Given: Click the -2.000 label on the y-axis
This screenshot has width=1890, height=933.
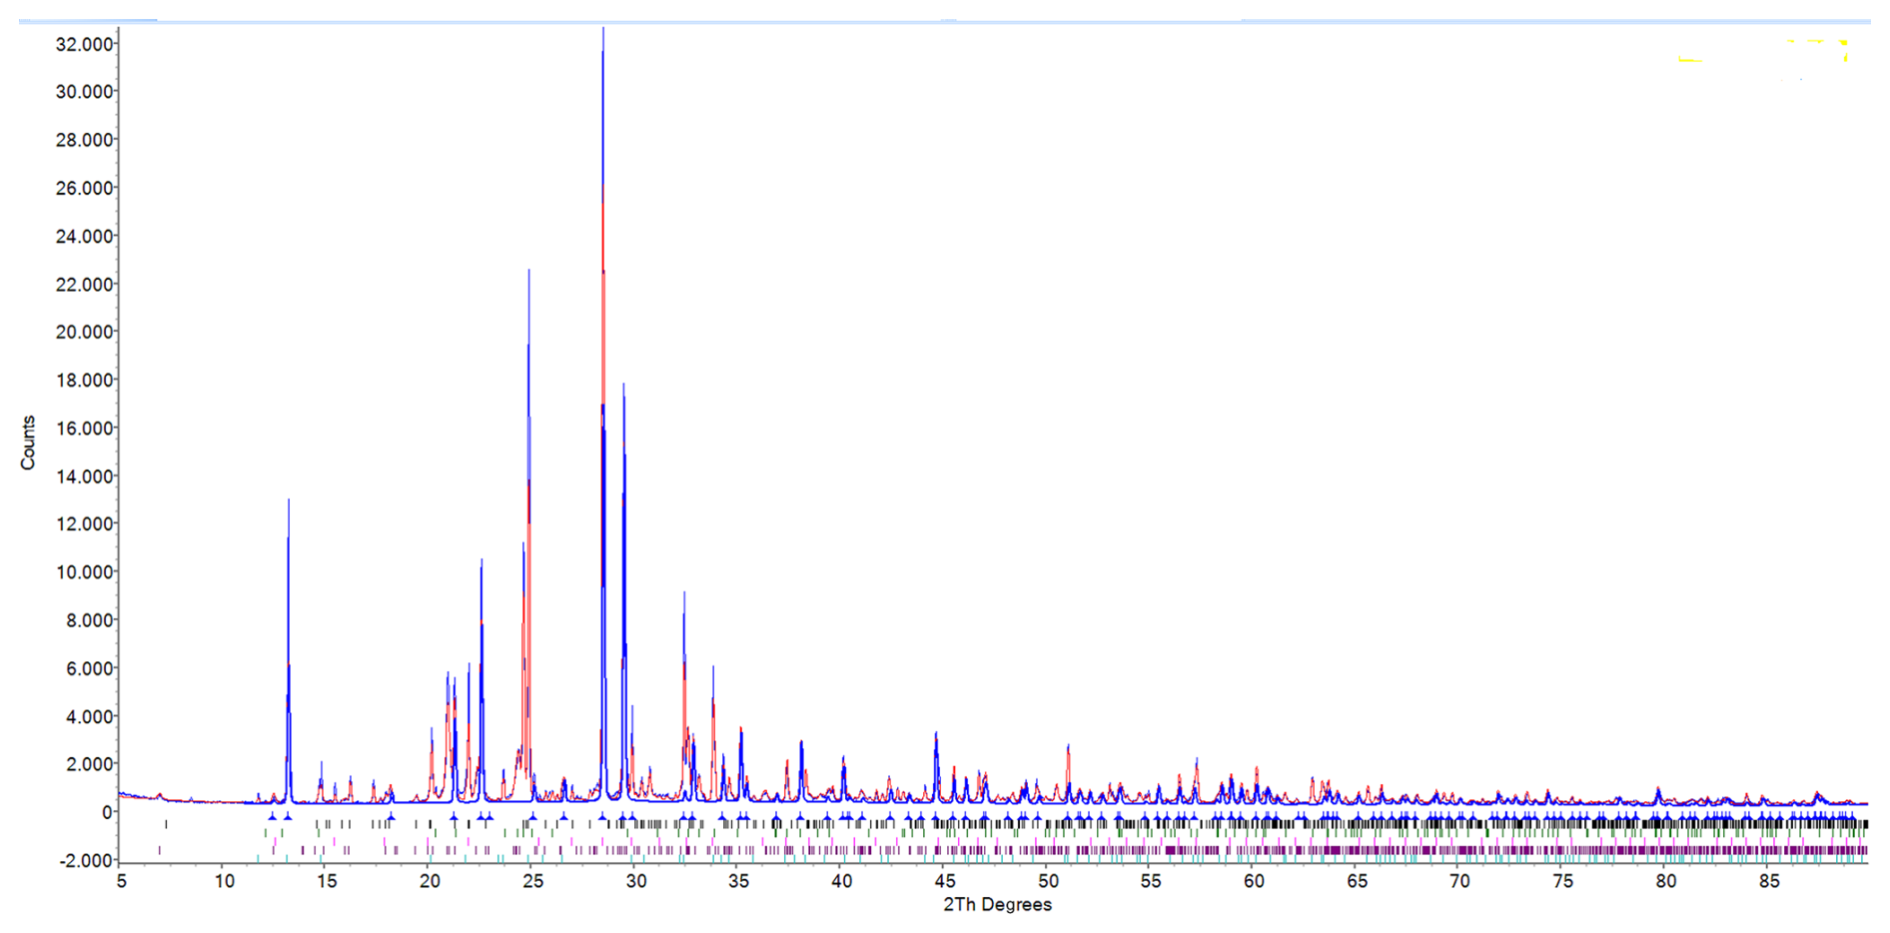Looking at the screenshot, I should click(x=84, y=861).
